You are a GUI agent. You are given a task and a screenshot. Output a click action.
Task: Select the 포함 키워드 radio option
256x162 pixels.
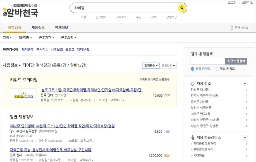(x=192, y=69)
